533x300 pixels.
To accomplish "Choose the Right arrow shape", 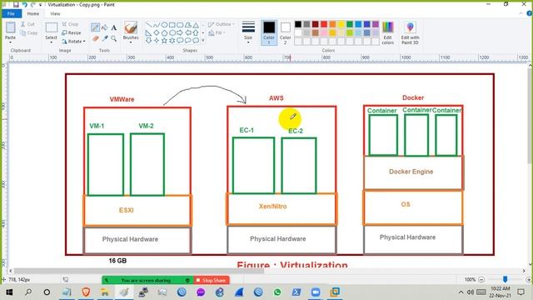I will click(180, 32).
